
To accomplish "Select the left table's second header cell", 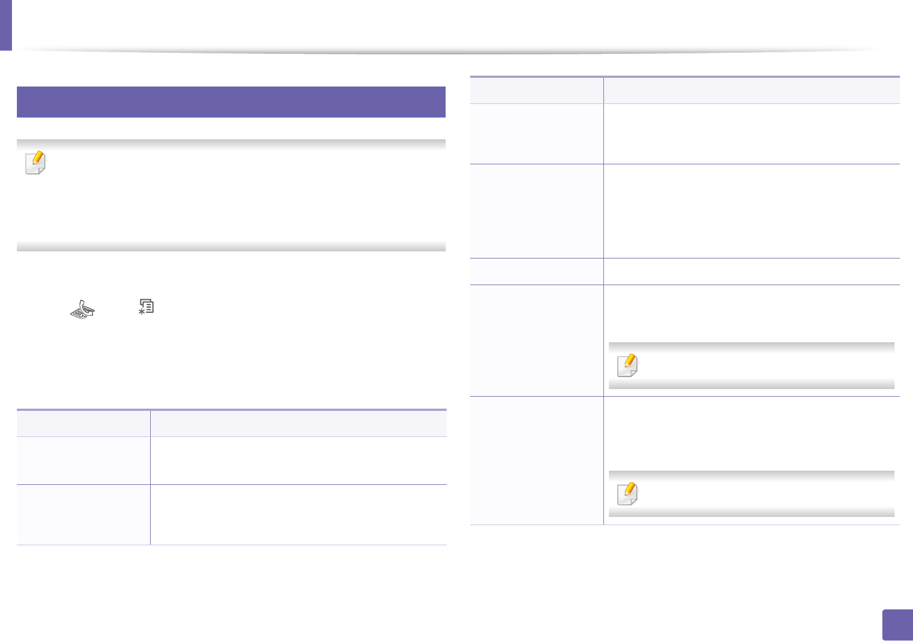I will point(298,423).
